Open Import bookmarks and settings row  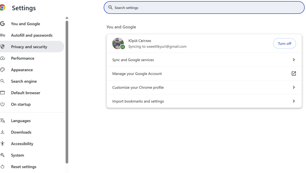click(204, 101)
